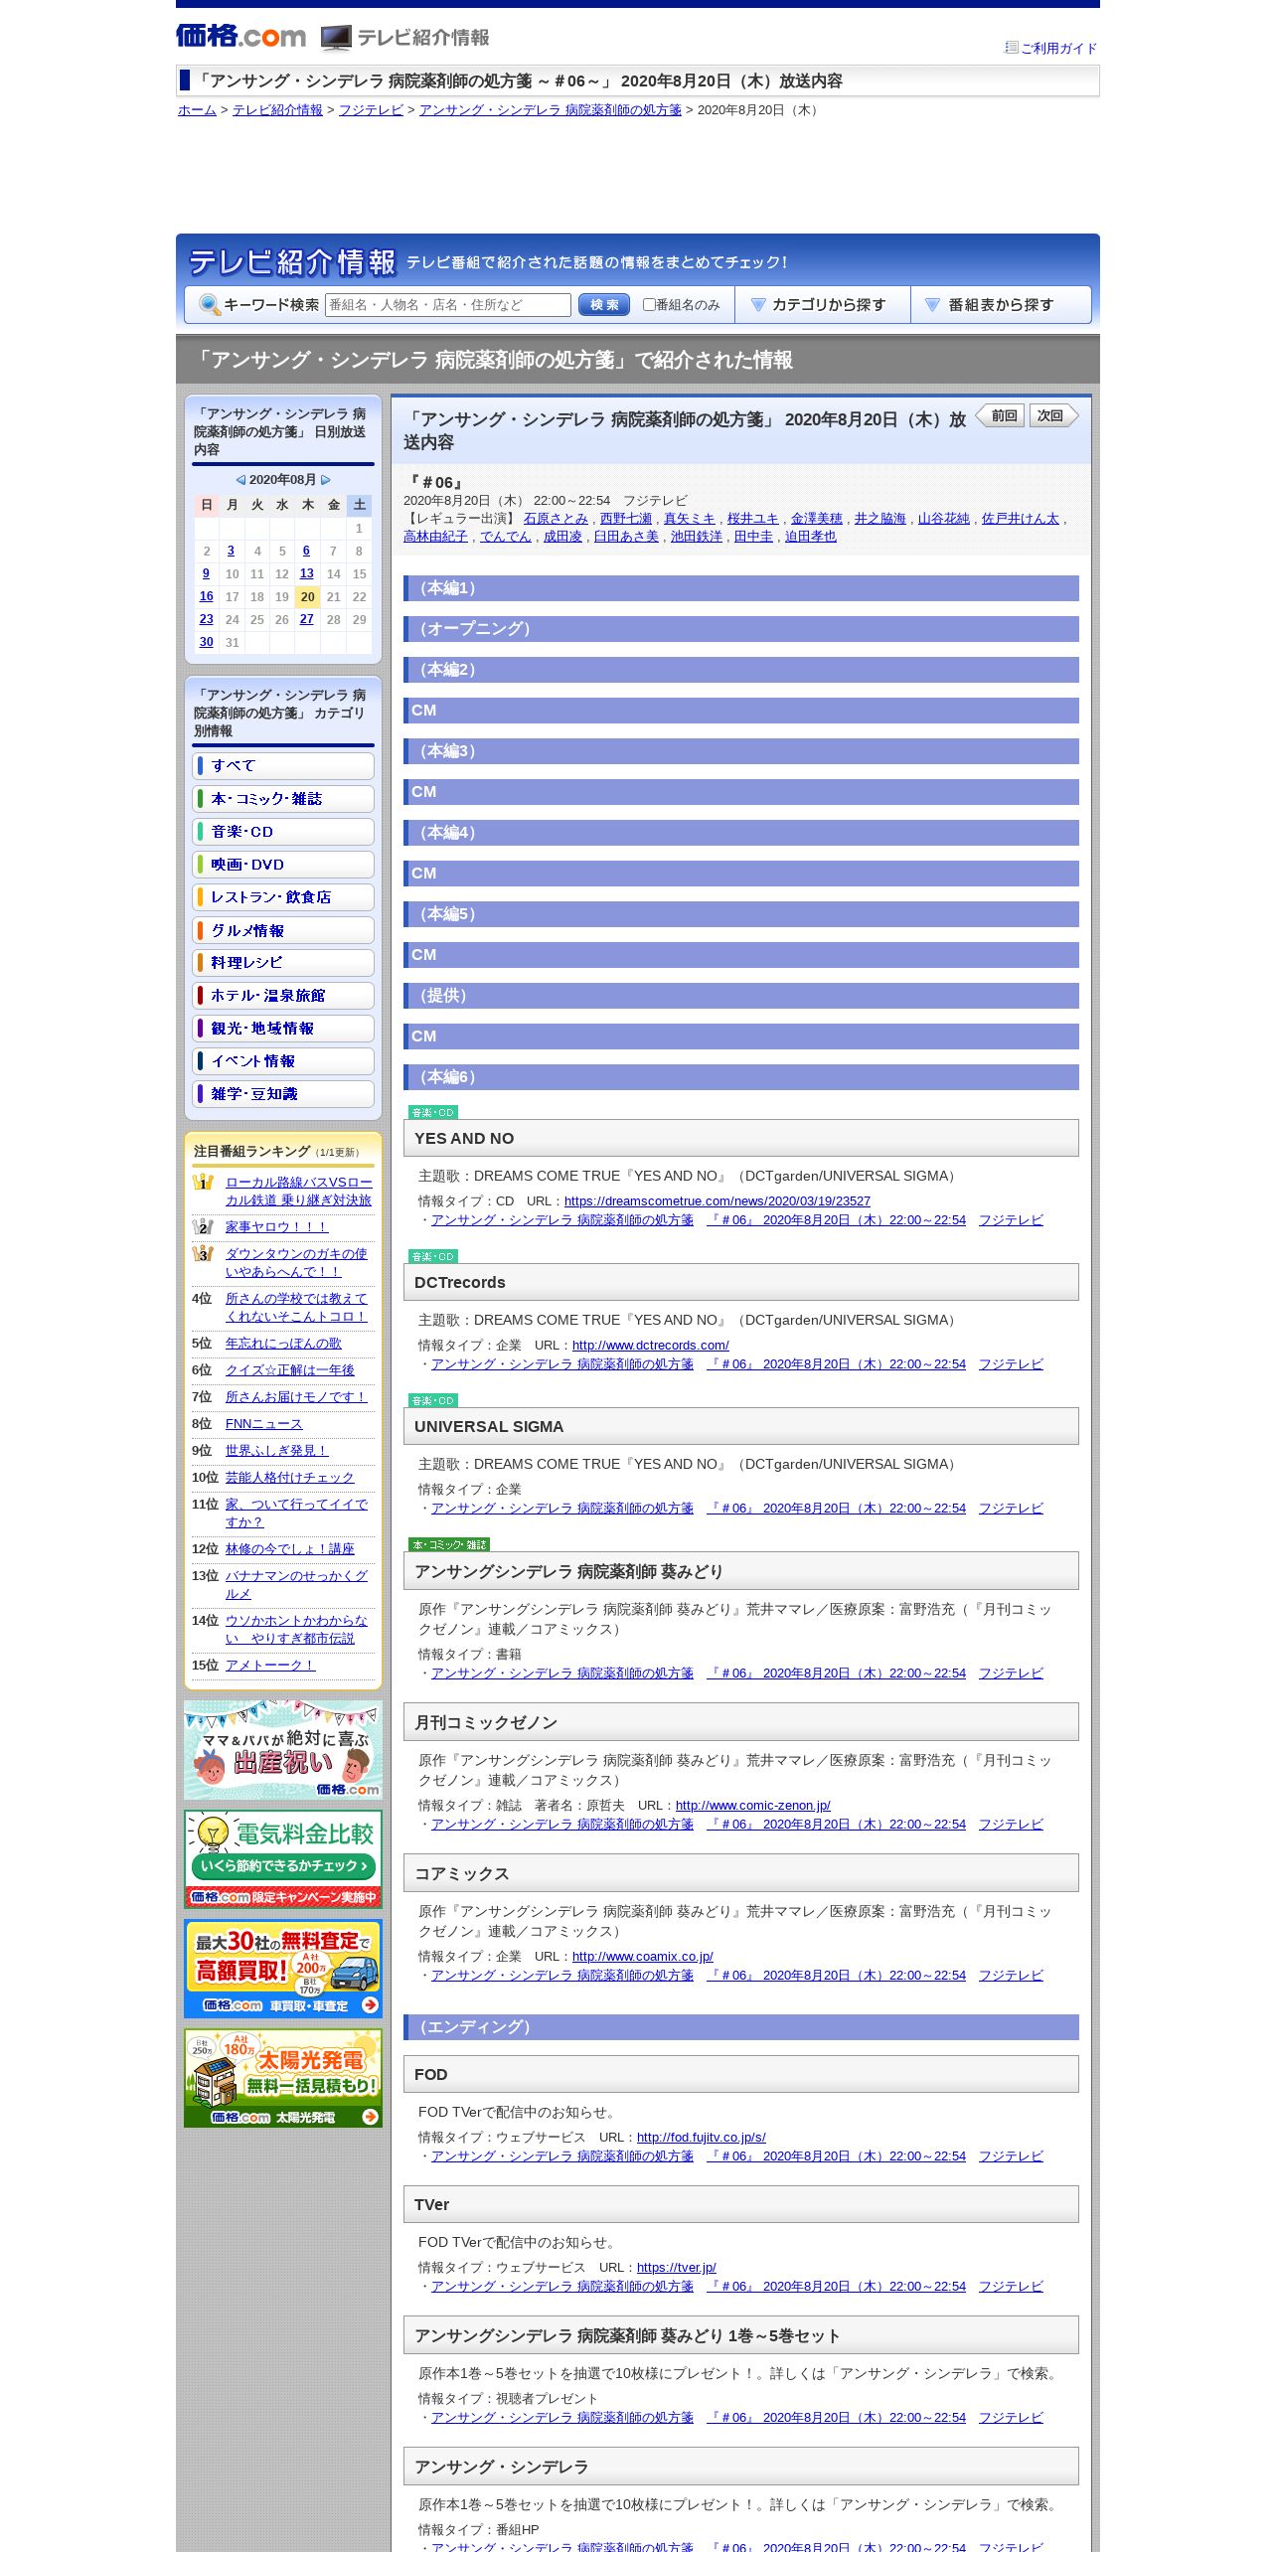This screenshot has height=2552, width=1276.
Task: Select calendar date 27
Action: tap(306, 619)
